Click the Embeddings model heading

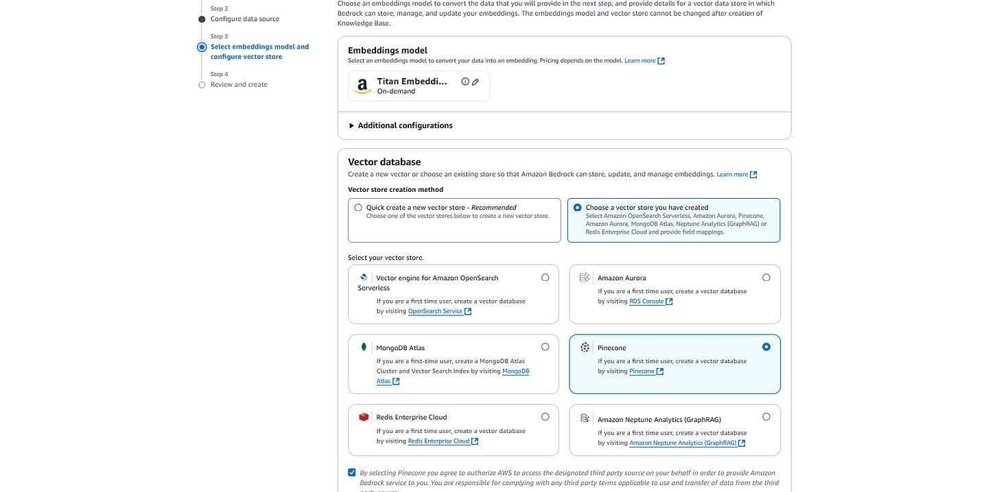tap(388, 51)
